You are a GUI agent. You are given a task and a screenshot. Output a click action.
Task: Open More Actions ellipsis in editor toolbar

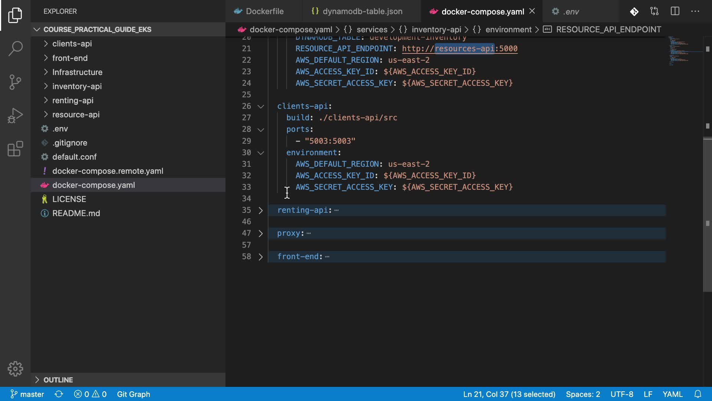coord(695,11)
